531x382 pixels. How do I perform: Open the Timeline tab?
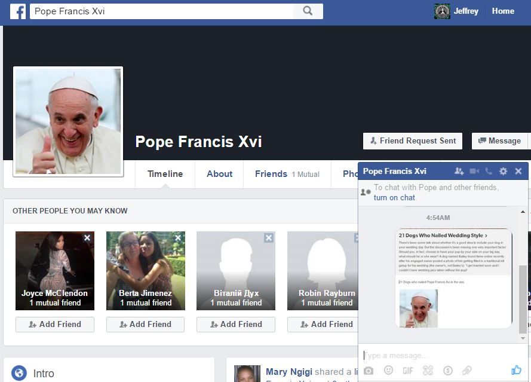(x=165, y=174)
